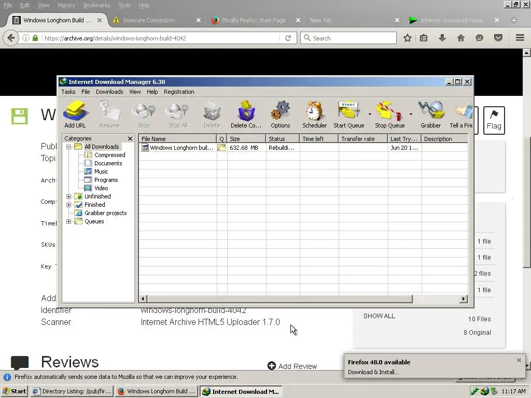Dismiss the Firefox 48.0 available notification
Image resolution: width=531 pixels, height=398 pixels.
(x=519, y=361)
